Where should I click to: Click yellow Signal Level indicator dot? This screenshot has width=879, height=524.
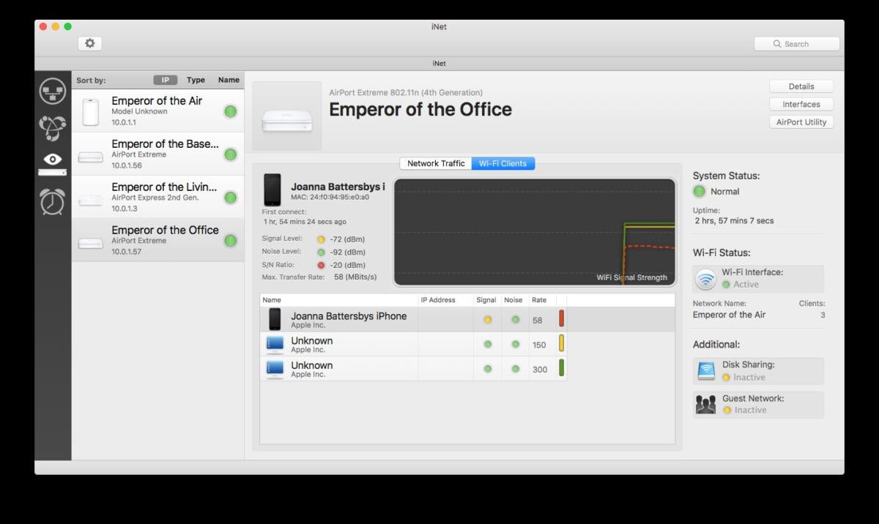[x=321, y=239]
